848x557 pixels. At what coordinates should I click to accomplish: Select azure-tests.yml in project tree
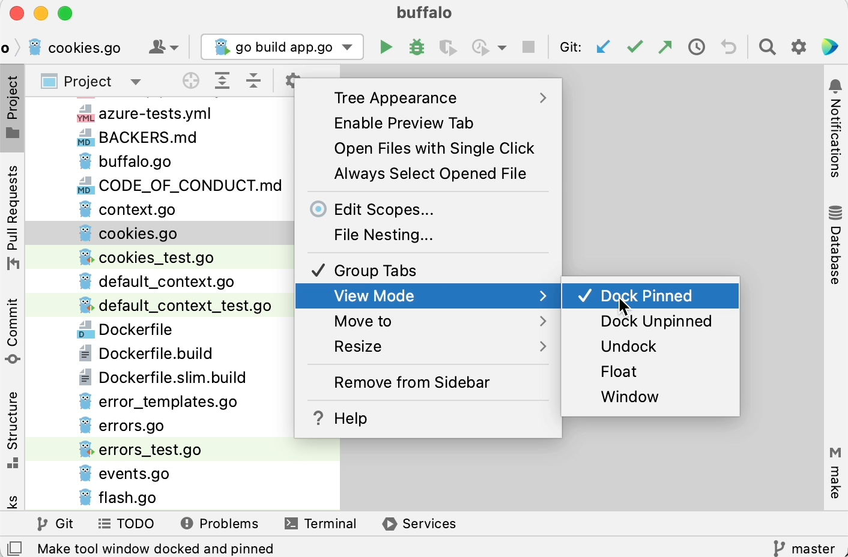pos(155,113)
